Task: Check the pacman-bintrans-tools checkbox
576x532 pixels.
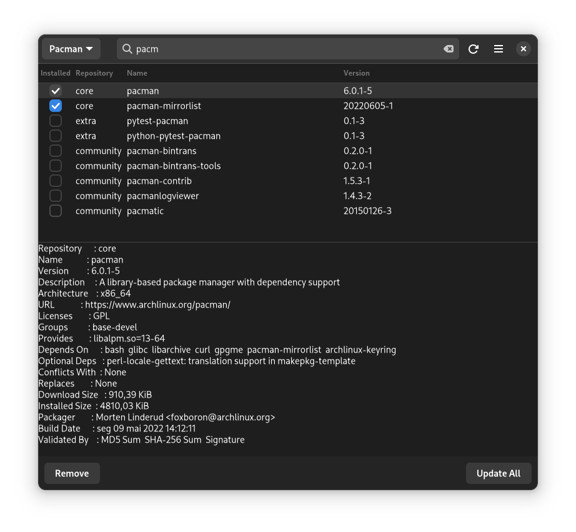Action: point(56,166)
